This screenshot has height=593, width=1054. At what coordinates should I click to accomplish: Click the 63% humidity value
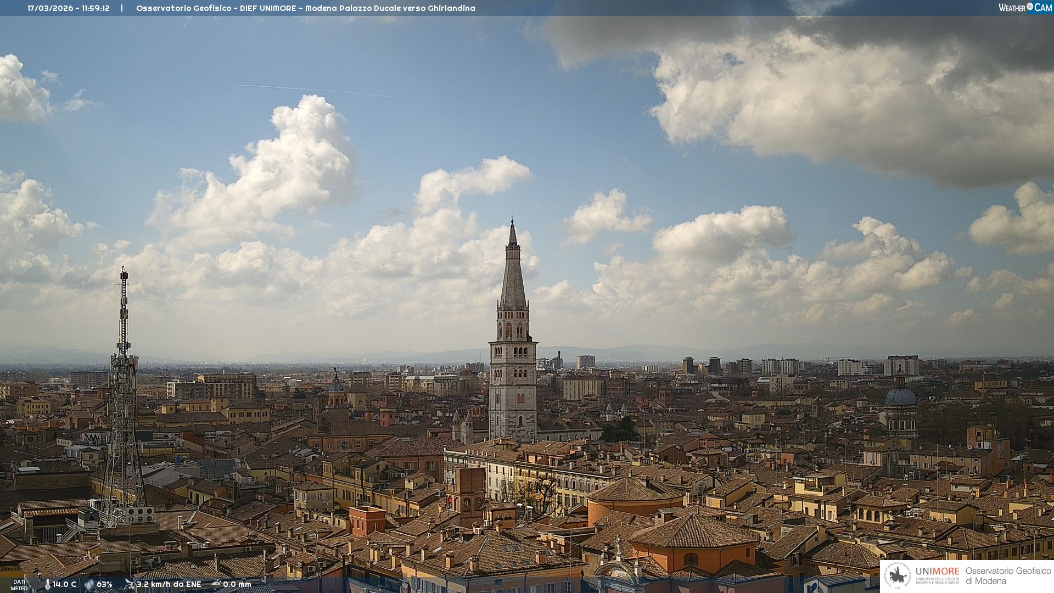pyautogui.click(x=104, y=584)
